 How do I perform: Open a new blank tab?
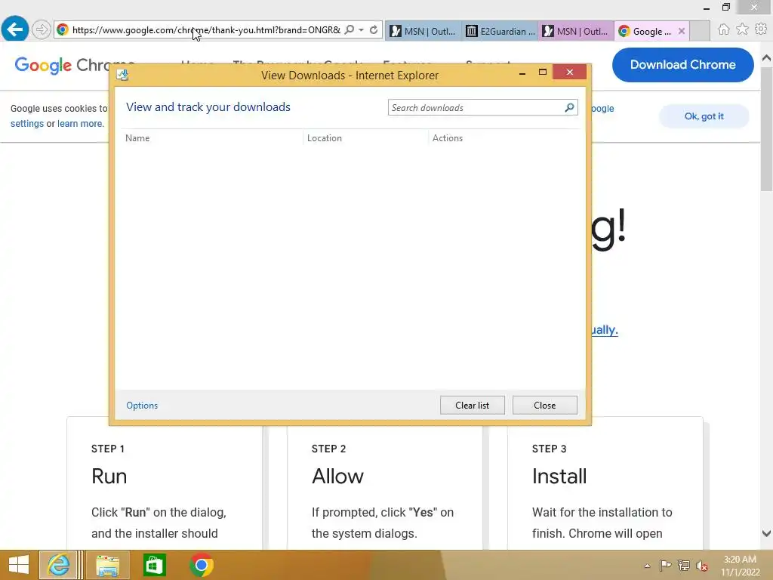tap(700, 31)
